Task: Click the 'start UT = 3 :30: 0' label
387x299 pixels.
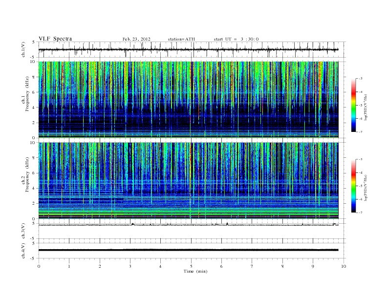Action: (236, 39)
